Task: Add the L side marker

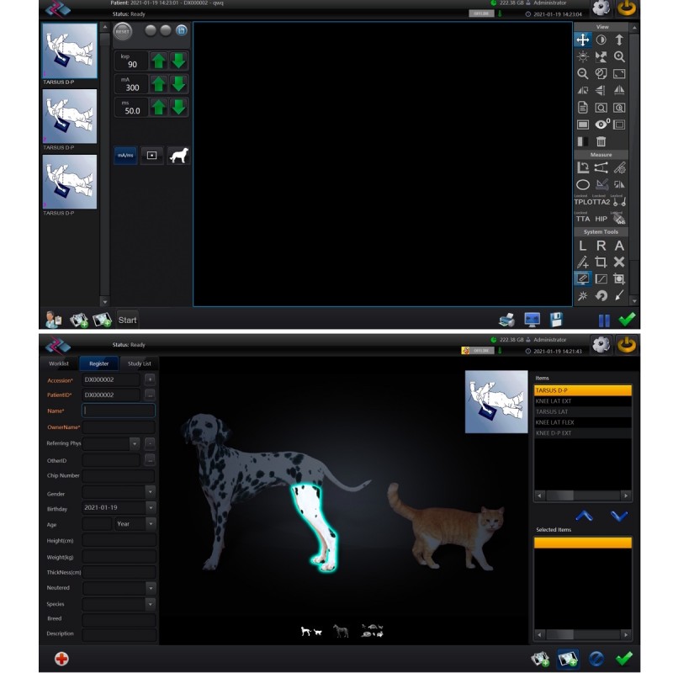Action: (582, 246)
